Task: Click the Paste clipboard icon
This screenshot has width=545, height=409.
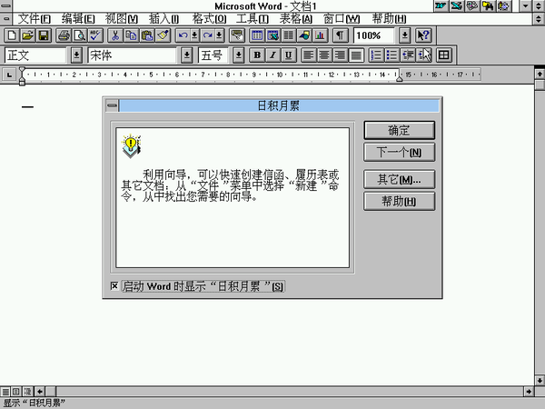Action: 147,35
